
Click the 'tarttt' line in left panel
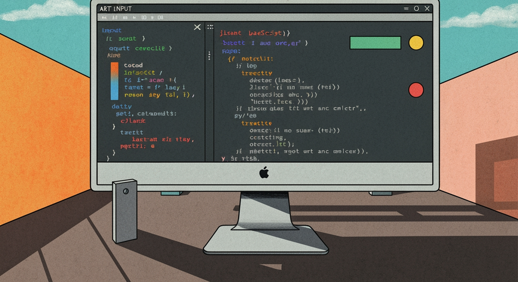pos(131,132)
